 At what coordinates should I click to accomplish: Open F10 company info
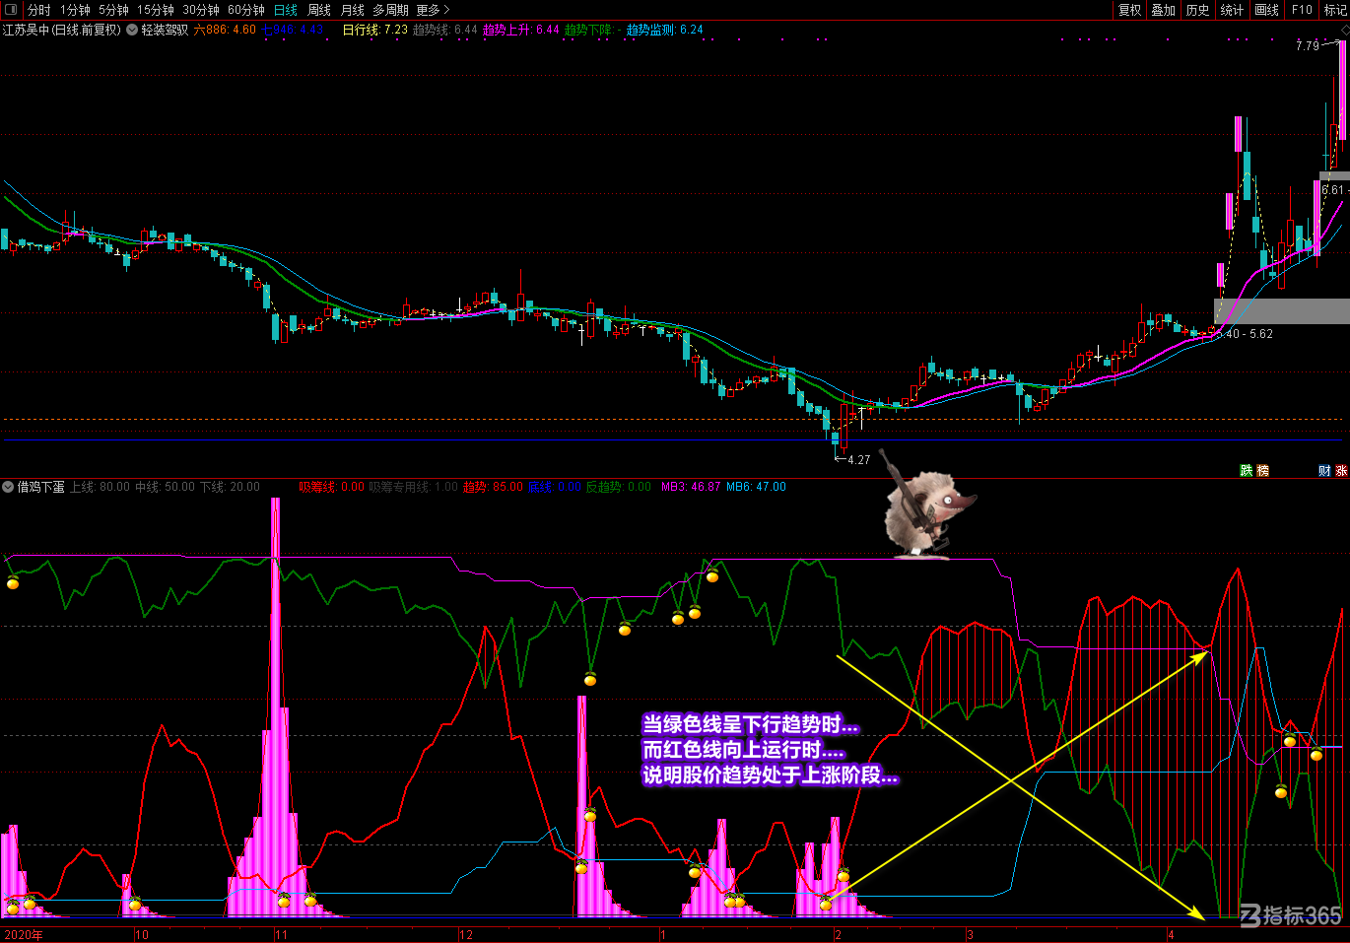(1302, 10)
